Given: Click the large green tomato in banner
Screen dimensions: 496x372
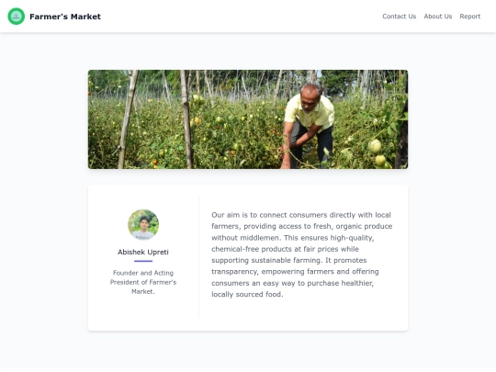Looking at the screenshot, I should tap(375, 147).
